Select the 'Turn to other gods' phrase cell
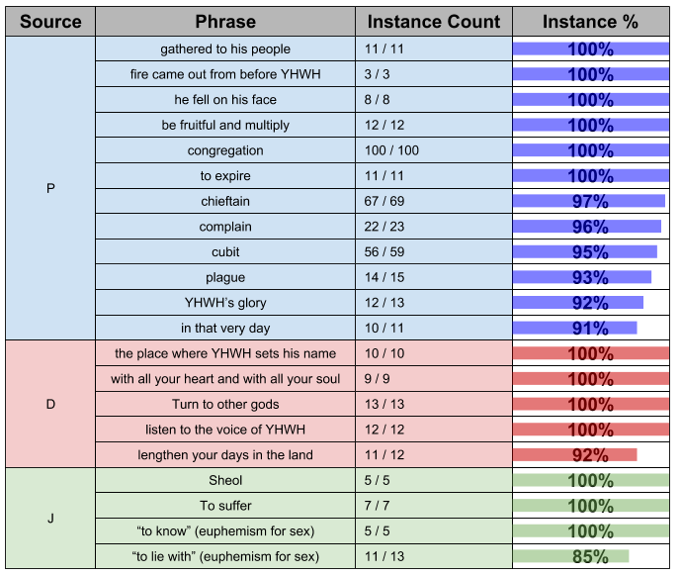This screenshot has width=682, height=576. [225, 404]
